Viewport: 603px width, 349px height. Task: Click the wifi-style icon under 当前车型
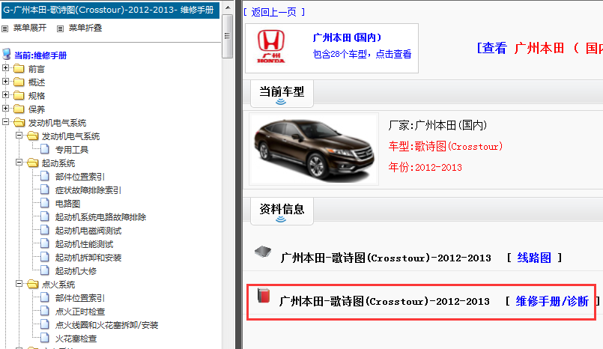tap(281, 101)
